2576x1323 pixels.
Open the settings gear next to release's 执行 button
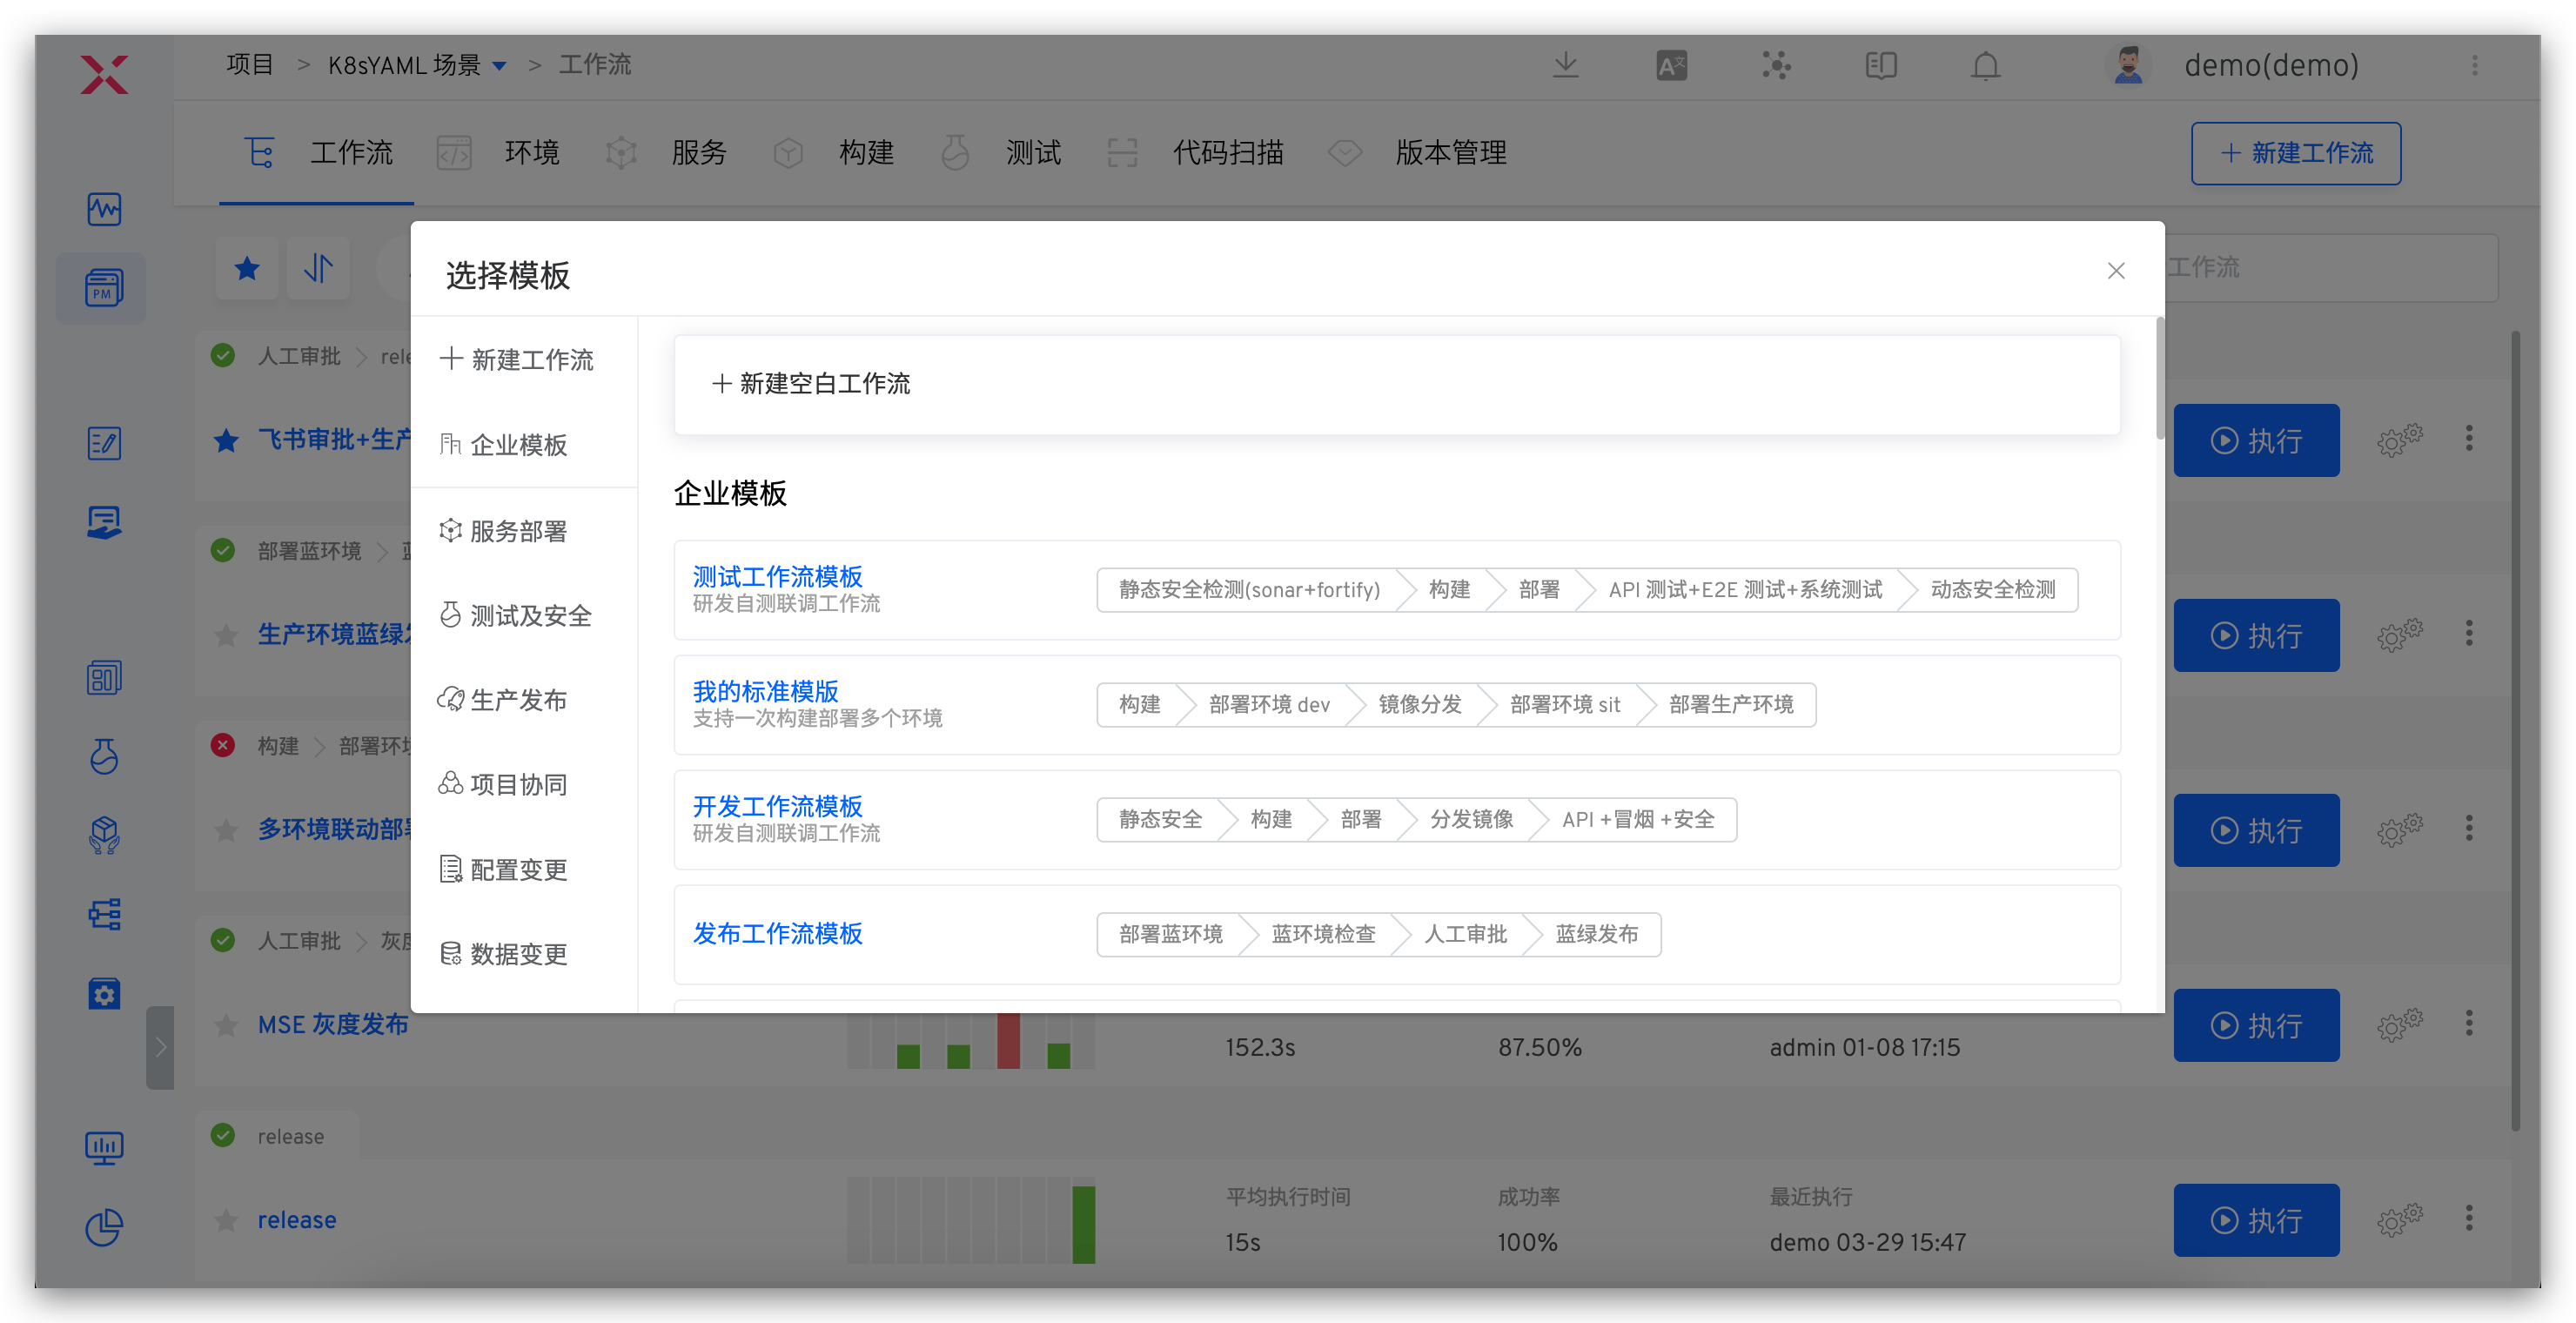click(2400, 1221)
